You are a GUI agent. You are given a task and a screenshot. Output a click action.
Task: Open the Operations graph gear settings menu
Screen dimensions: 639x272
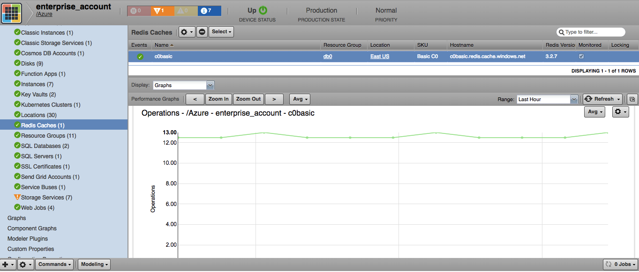tap(621, 112)
